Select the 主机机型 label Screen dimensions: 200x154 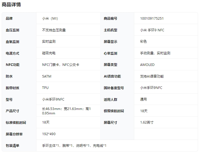[x=110, y=30]
